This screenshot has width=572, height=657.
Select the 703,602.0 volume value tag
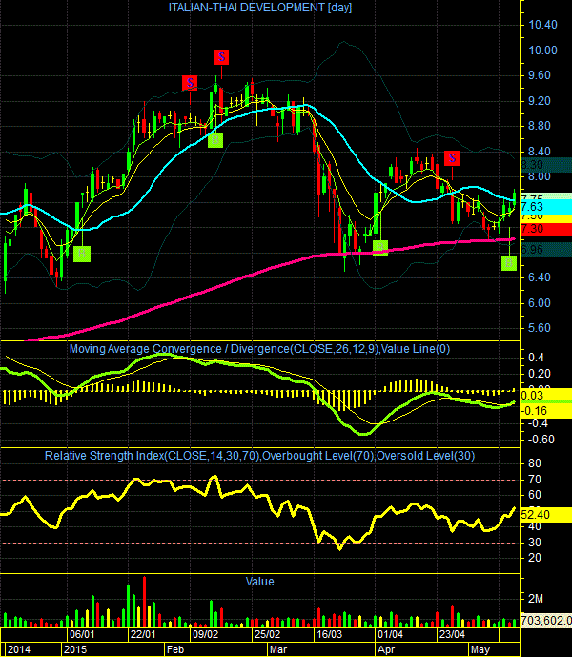[x=546, y=620]
